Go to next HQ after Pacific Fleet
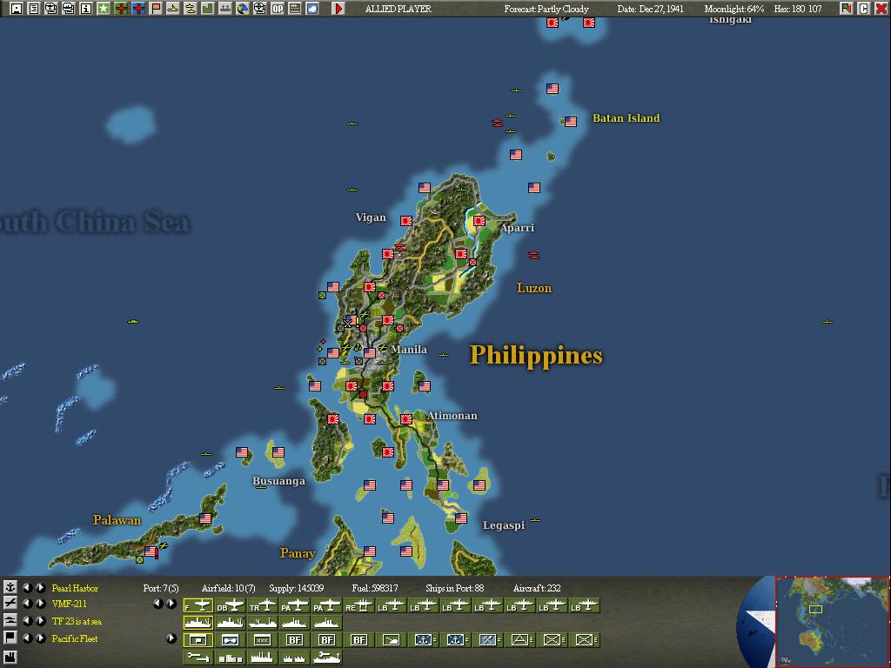 click(41, 638)
